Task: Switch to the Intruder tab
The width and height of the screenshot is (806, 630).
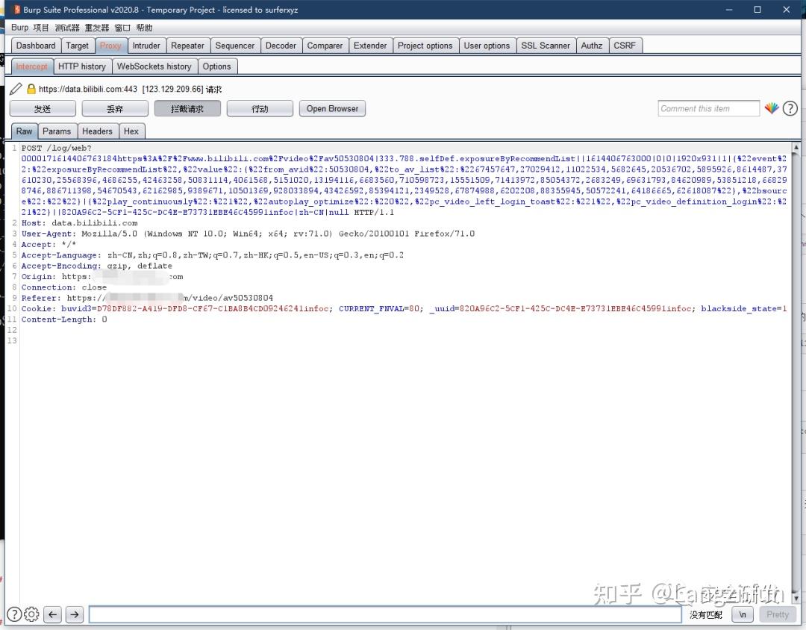Action: point(146,46)
